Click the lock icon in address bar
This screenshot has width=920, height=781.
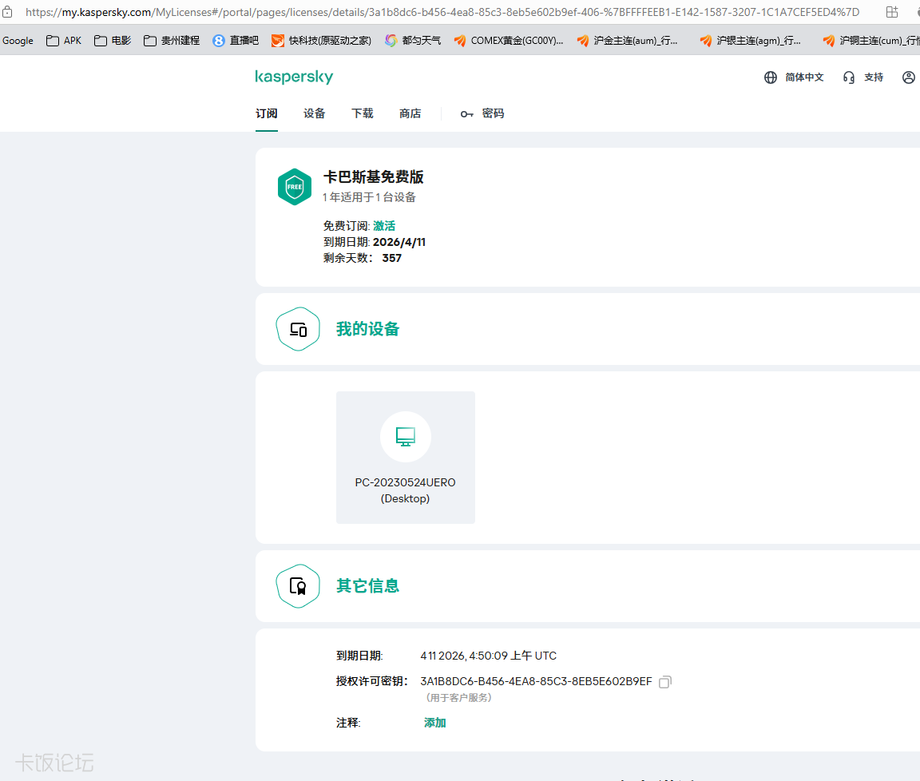7,12
